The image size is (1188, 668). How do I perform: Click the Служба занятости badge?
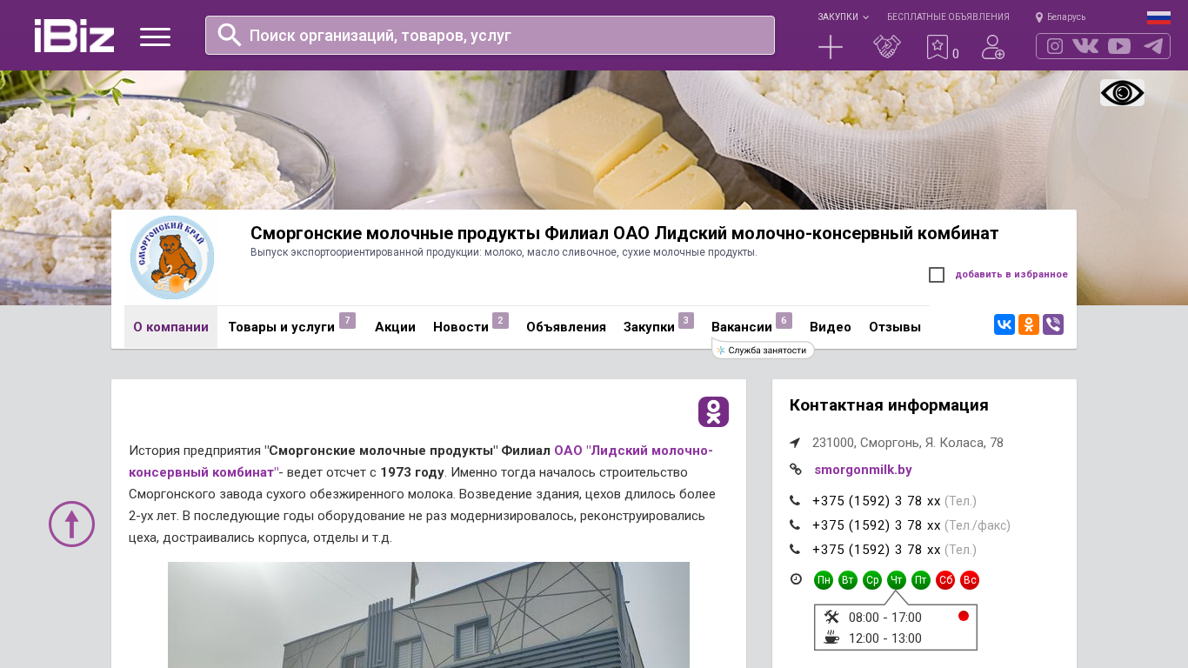tap(763, 350)
